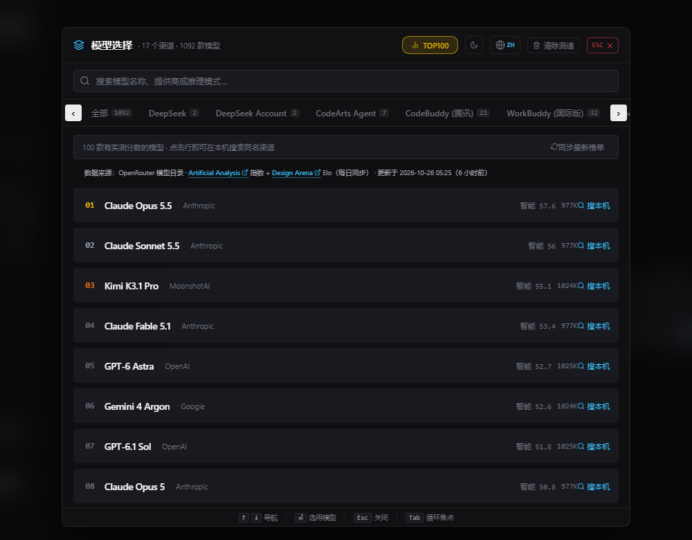692x540 pixels.
Task: Select the Claude Opus 5.5 model name
Action: [138, 206]
